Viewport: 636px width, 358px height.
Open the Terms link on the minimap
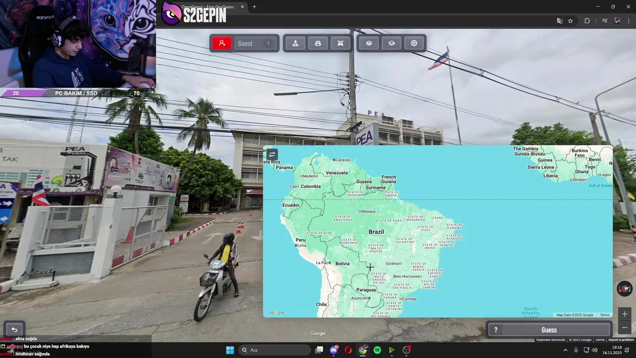[x=605, y=315]
